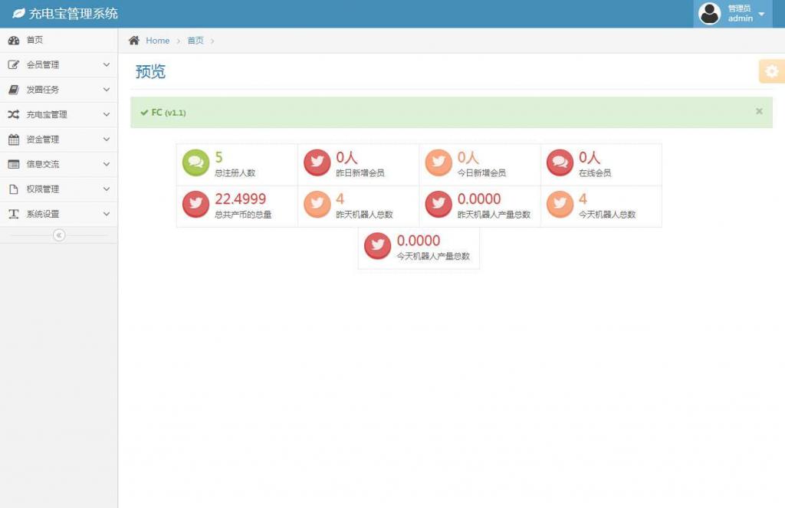Expand the 资金管理 menu section

(x=58, y=139)
